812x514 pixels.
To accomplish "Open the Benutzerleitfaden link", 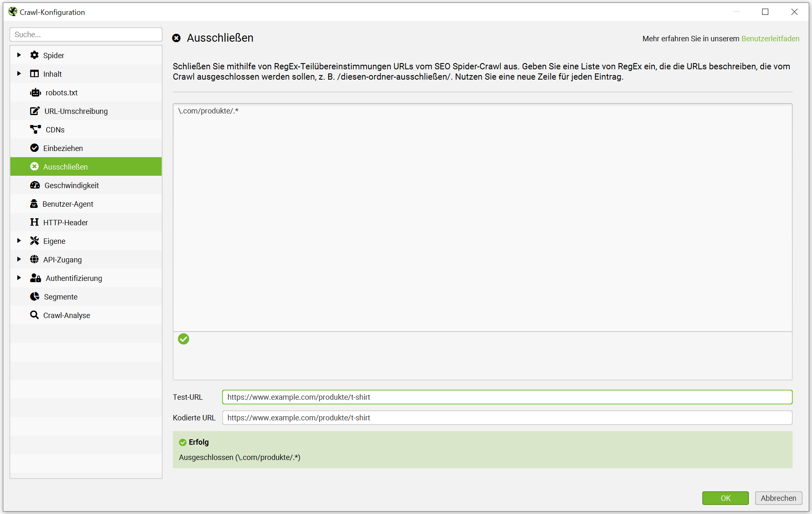I will pyautogui.click(x=770, y=38).
